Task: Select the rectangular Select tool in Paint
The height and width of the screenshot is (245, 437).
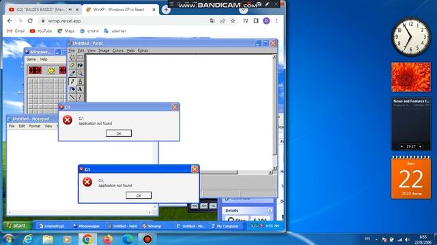Action: click(81, 57)
